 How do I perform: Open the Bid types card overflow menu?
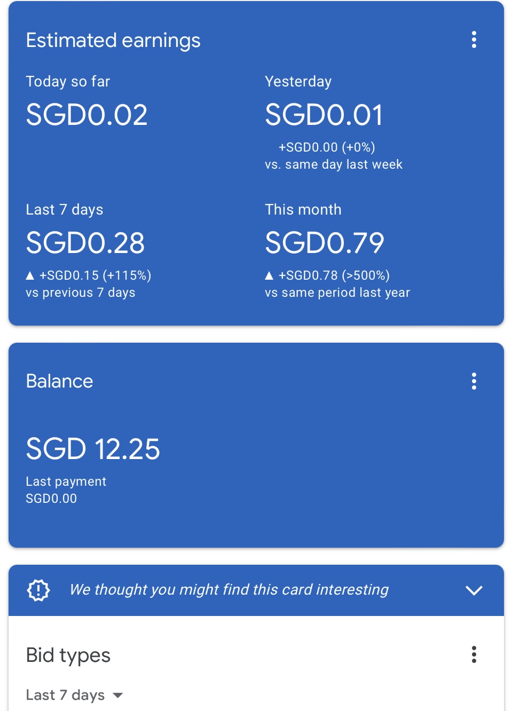coord(474,654)
